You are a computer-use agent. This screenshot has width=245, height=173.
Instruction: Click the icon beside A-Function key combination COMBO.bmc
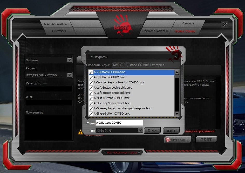91,83
